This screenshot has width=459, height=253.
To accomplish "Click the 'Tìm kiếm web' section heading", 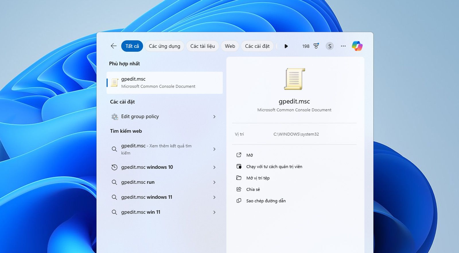I will click(x=126, y=131).
